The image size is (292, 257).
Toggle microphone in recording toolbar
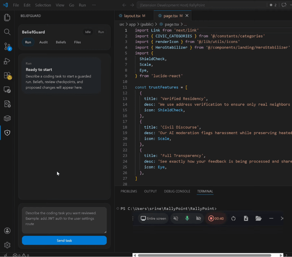(x=187, y=218)
